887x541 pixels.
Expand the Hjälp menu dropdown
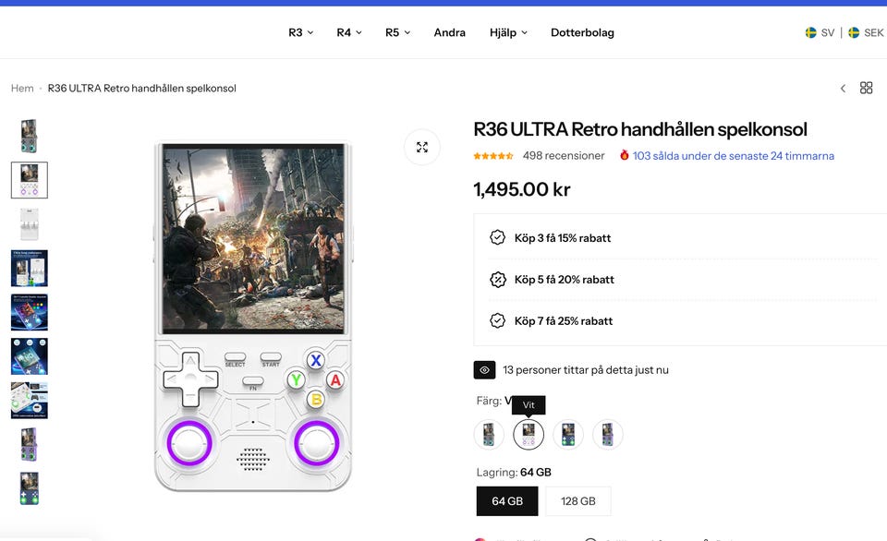[x=508, y=32]
